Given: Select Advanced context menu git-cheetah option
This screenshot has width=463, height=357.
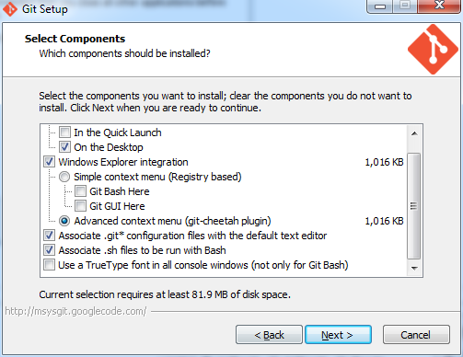Looking at the screenshot, I should coord(64,221).
